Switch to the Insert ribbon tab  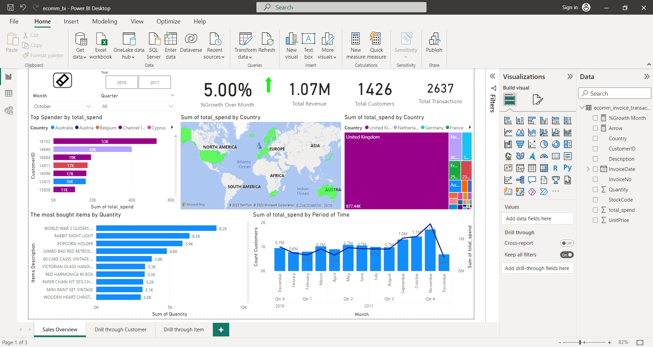(71, 21)
